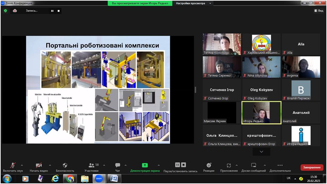Click the green Демонстрация экрана share icon

(145, 165)
